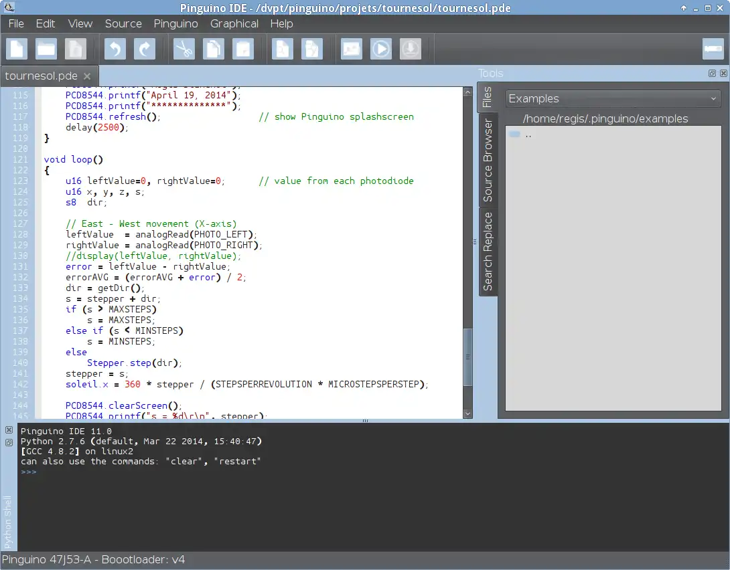Click the open file folder icon

[46, 50]
